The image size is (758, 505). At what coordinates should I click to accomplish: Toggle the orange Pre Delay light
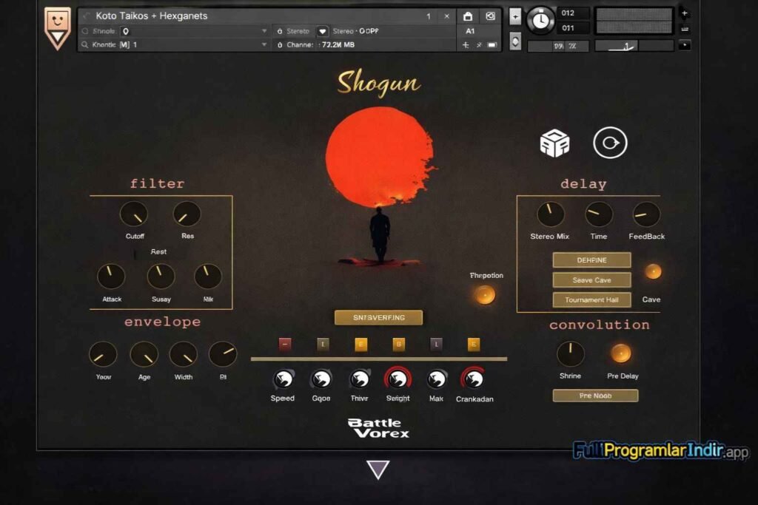(620, 353)
